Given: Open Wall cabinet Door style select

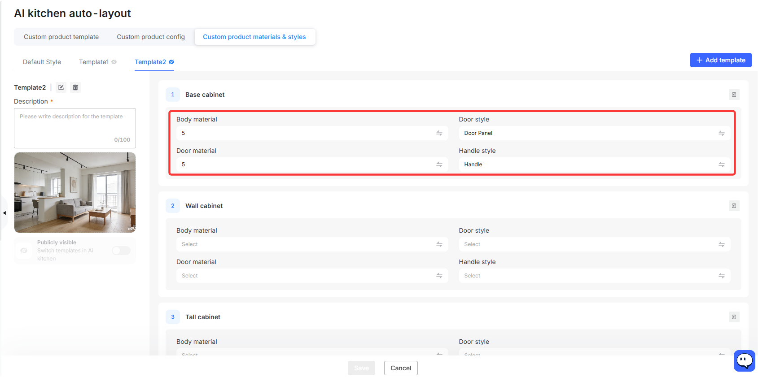Looking at the screenshot, I should pos(595,244).
